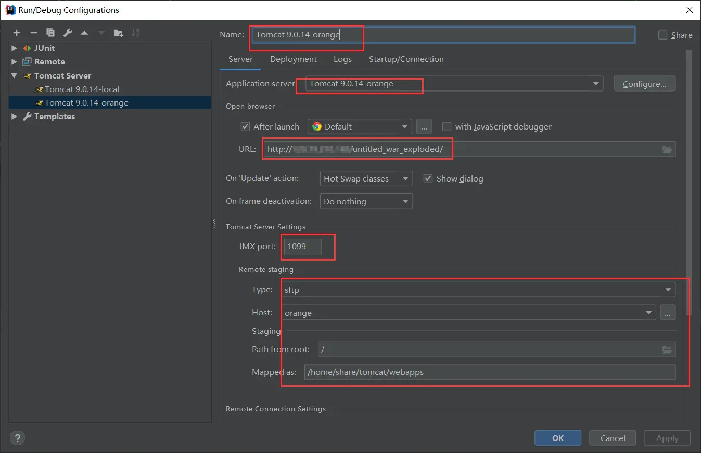The height and width of the screenshot is (453, 701).
Task: Expand the Templates tree node
Action: 14,117
